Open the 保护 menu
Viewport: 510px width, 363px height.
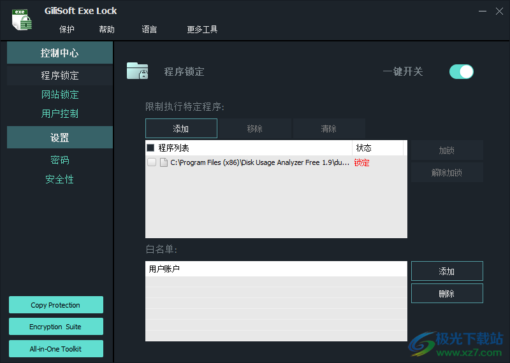(x=67, y=29)
